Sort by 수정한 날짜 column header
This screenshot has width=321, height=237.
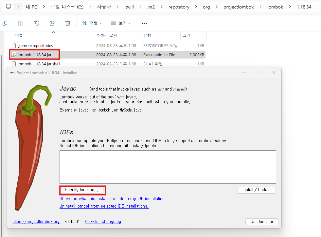pyautogui.click(x=107, y=35)
